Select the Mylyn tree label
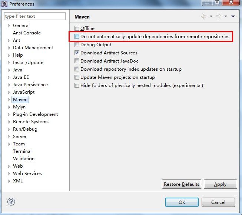The image size is (242, 215). coord(19,107)
